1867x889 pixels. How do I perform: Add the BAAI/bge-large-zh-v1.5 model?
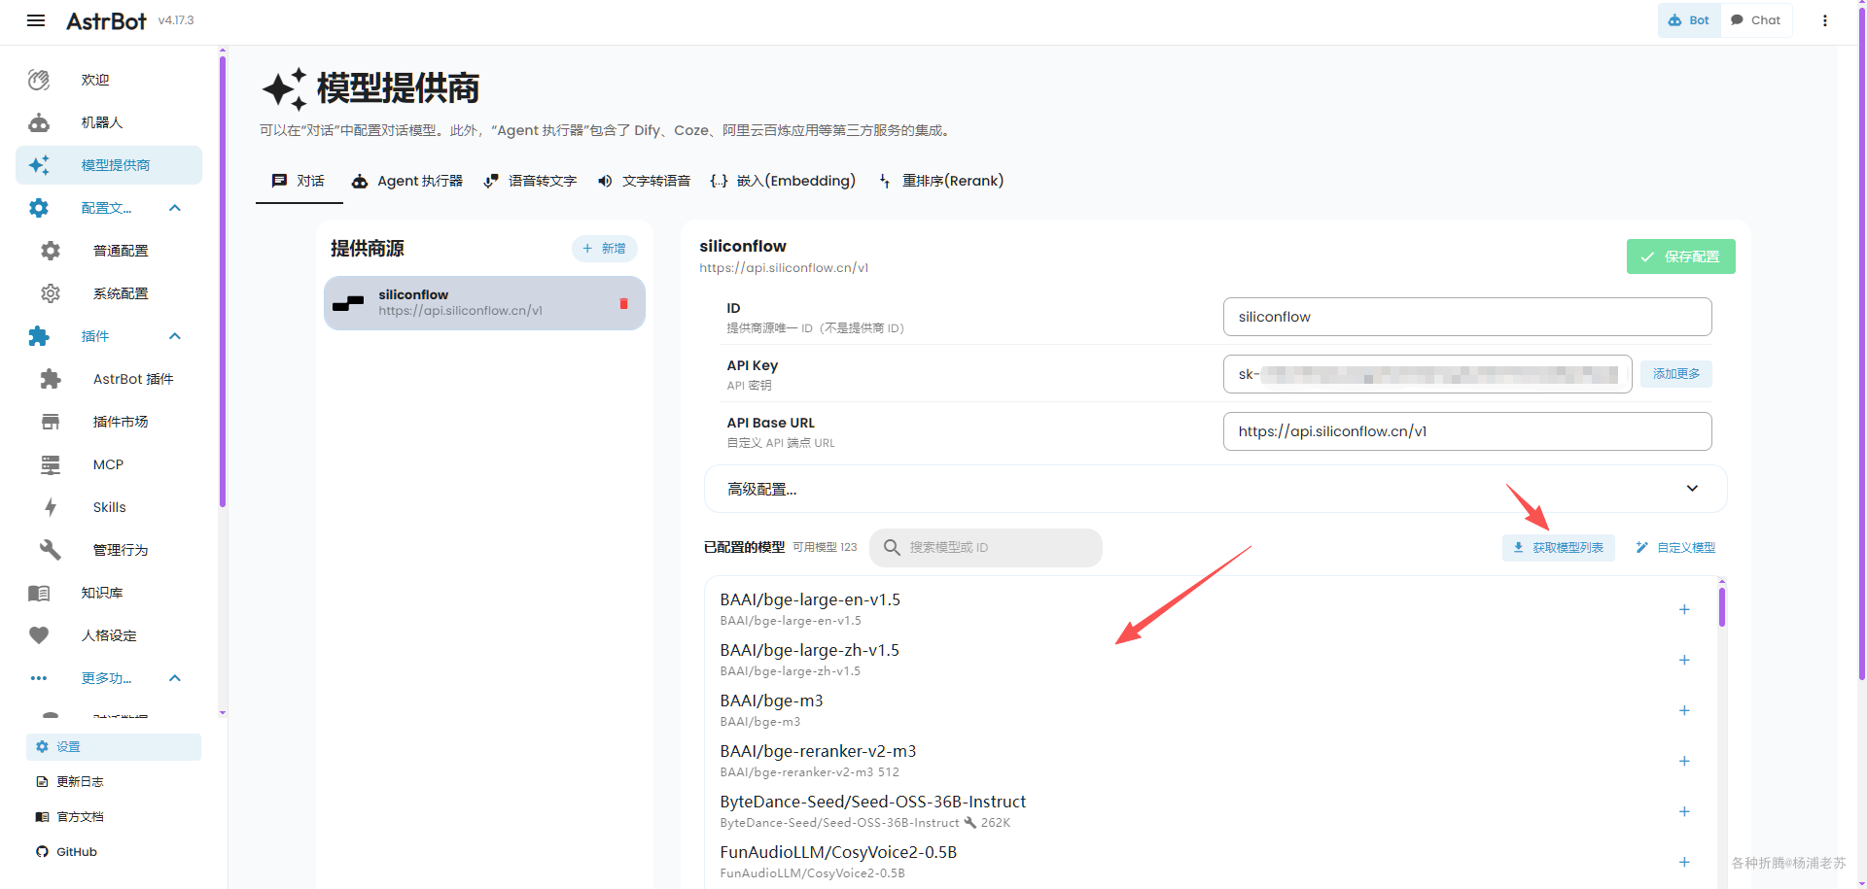1684,660
